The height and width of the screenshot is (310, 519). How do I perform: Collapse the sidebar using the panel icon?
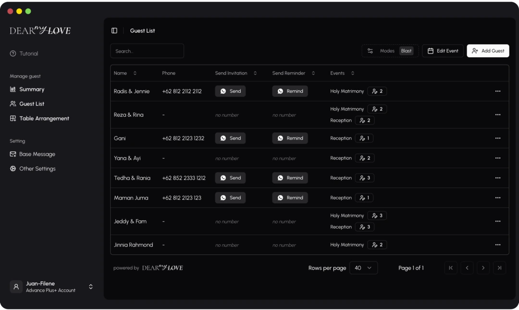tap(114, 30)
